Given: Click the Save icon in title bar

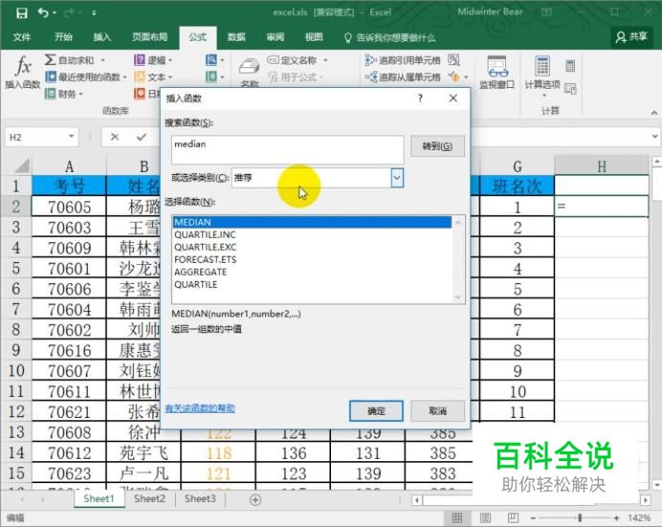Looking at the screenshot, I should (22, 13).
